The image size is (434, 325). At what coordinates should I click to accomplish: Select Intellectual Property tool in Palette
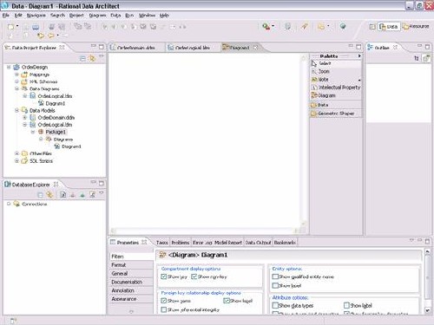336,88
